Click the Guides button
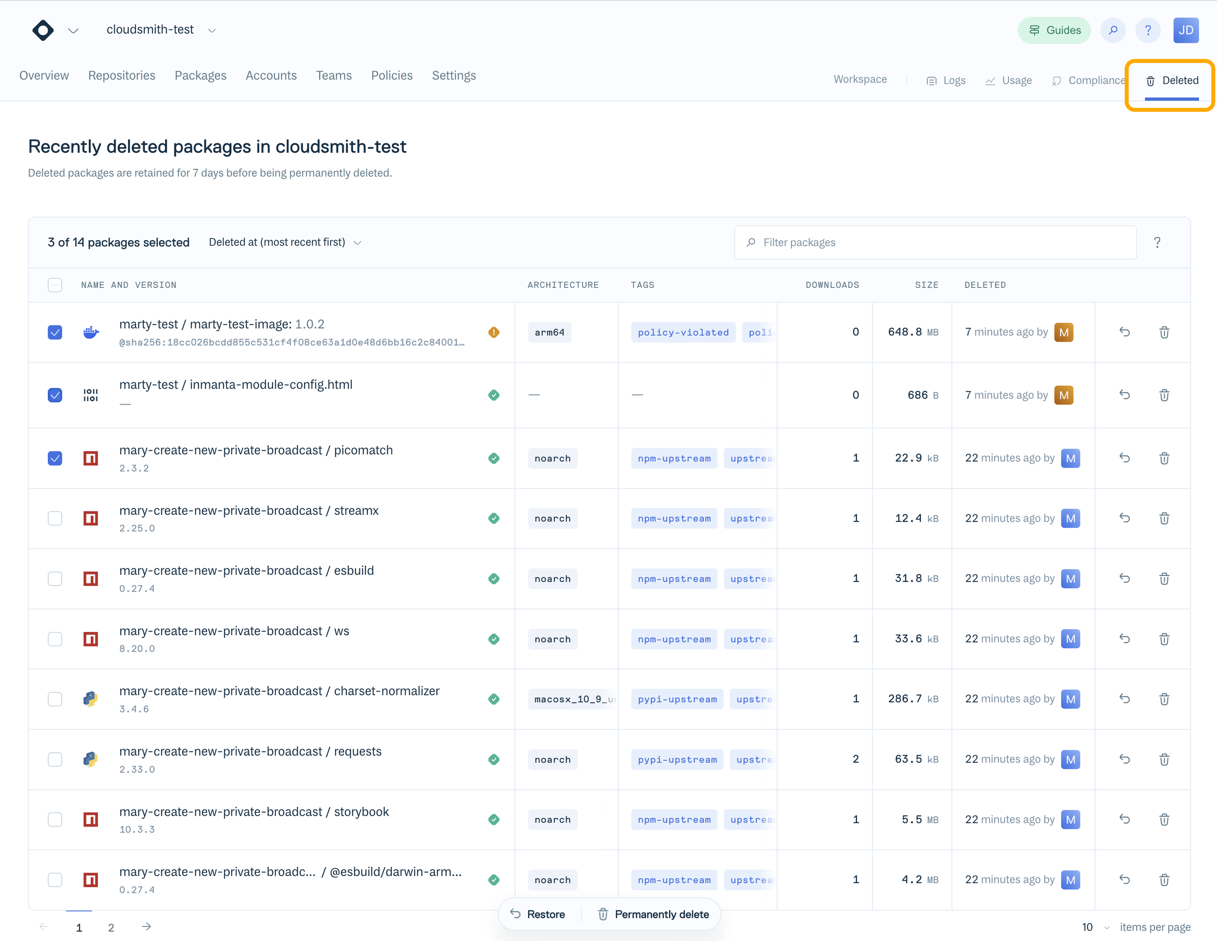This screenshot has height=941, width=1217. click(1054, 30)
